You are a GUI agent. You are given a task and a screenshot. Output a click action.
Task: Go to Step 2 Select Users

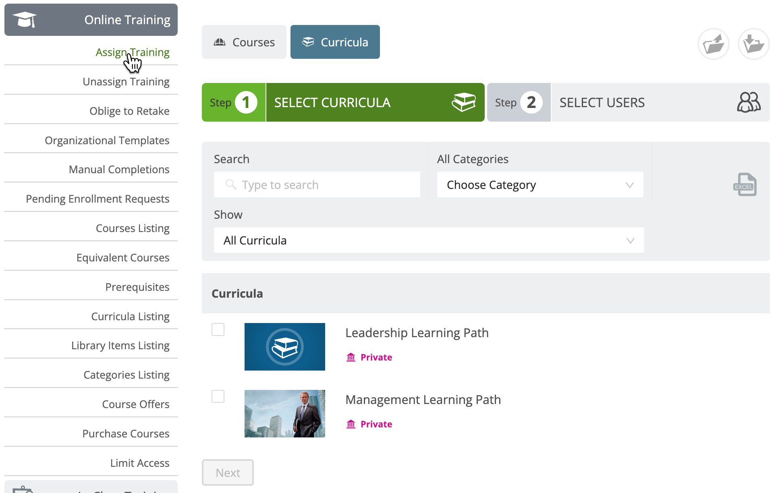628,102
